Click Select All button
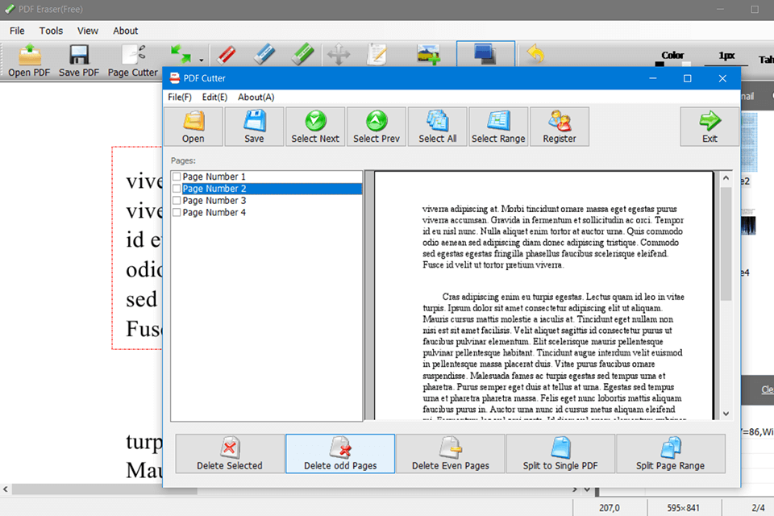774x516 pixels. pyautogui.click(x=437, y=127)
